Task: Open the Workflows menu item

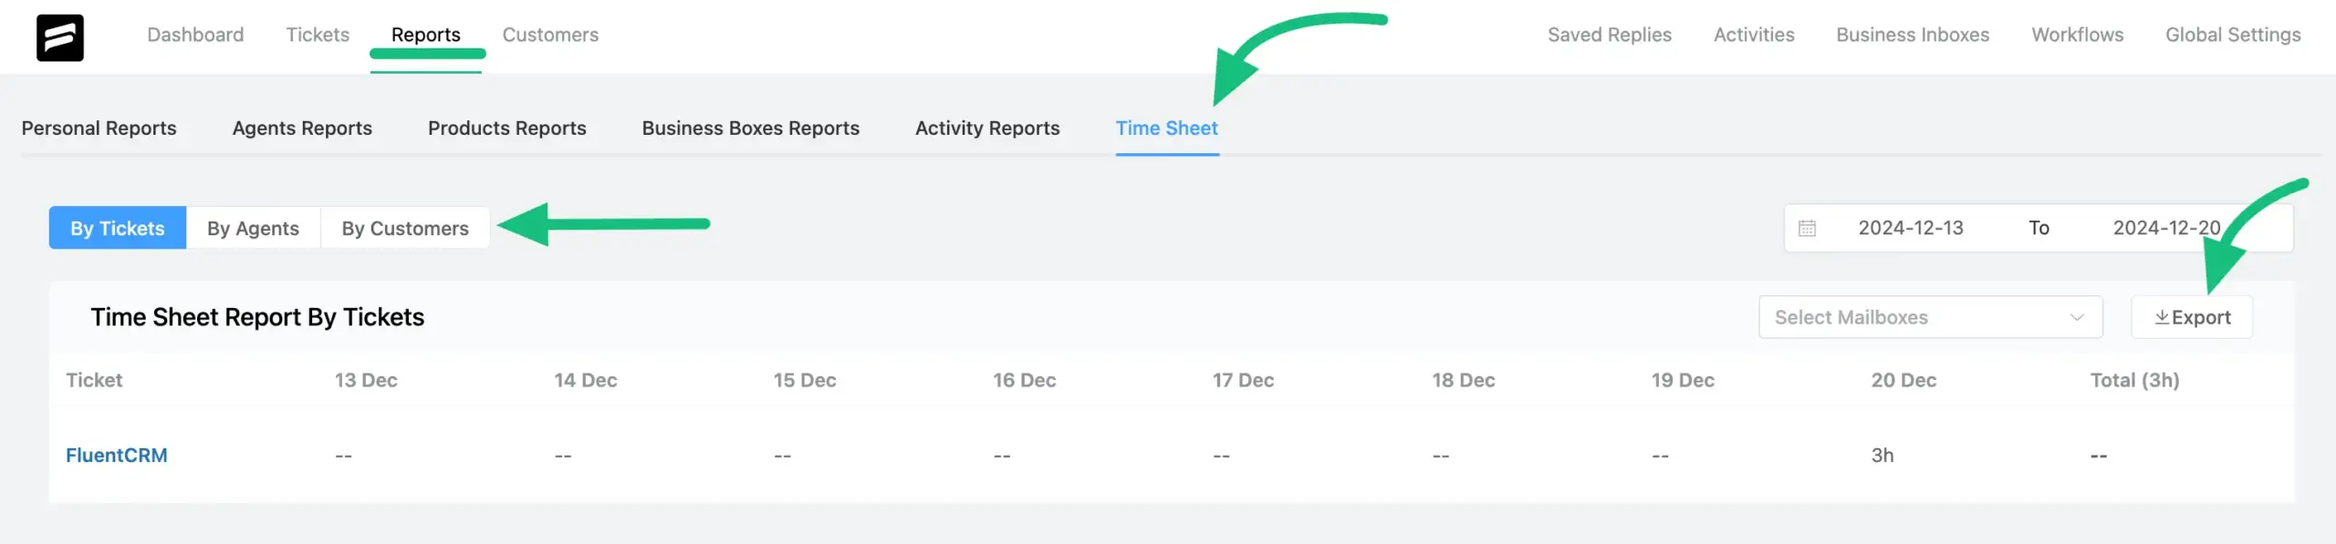Action: (2077, 35)
